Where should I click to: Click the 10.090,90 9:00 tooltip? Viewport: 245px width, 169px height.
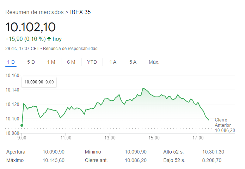pos(39,82)
